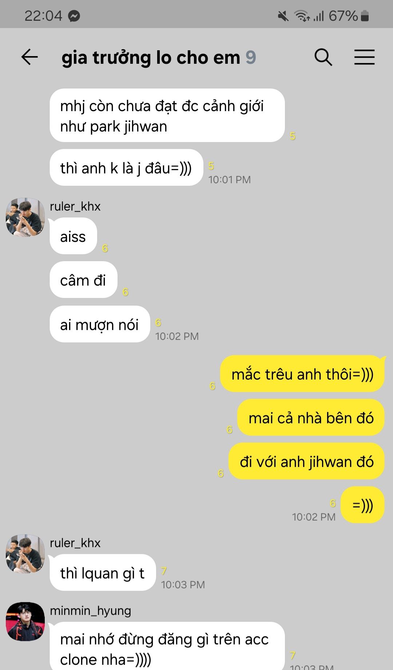
Task: Tap the 'thì anh k là j đâu=)))' bubble
Action: pos(126,168)
